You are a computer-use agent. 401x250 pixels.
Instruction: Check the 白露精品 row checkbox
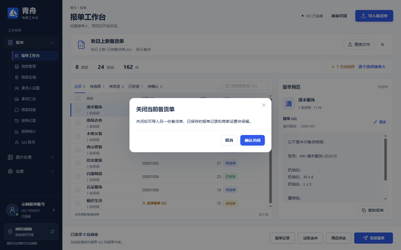coord(78,176)
